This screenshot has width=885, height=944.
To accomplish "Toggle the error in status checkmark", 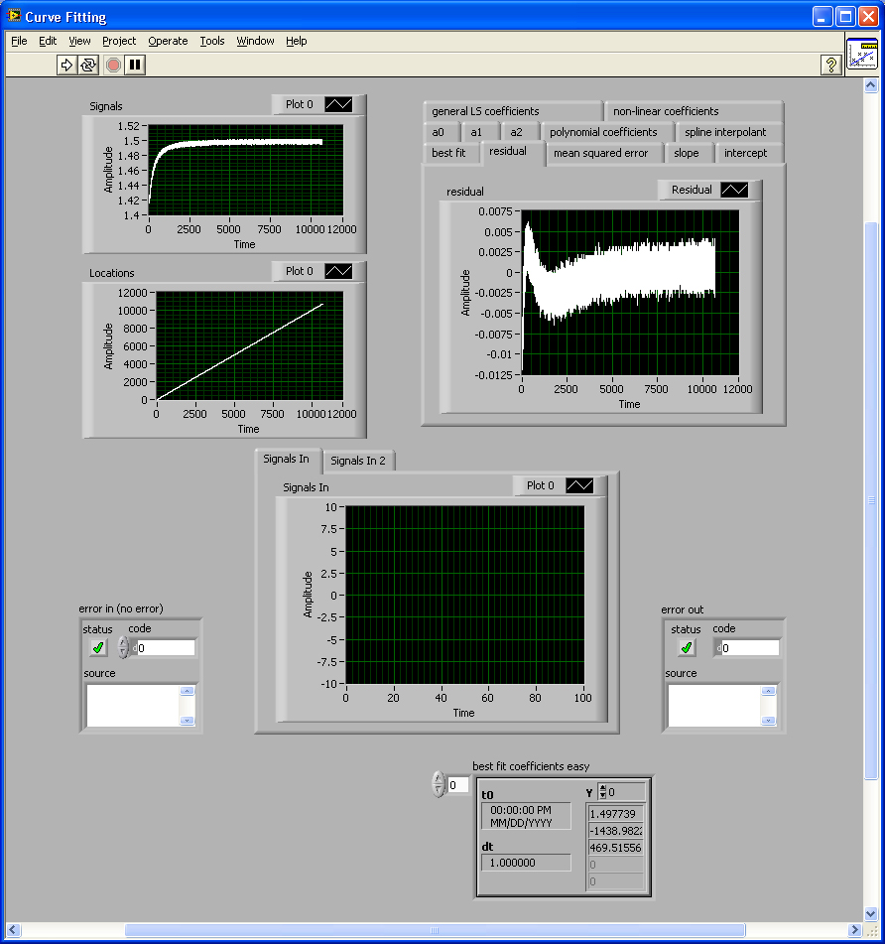I will [98, 647].
